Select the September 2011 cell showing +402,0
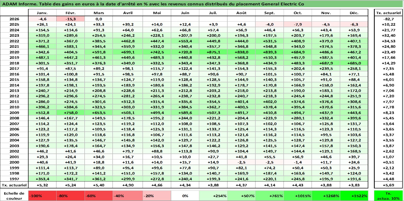The height and width of the screenshot is (201, 404). click(270, 102)
